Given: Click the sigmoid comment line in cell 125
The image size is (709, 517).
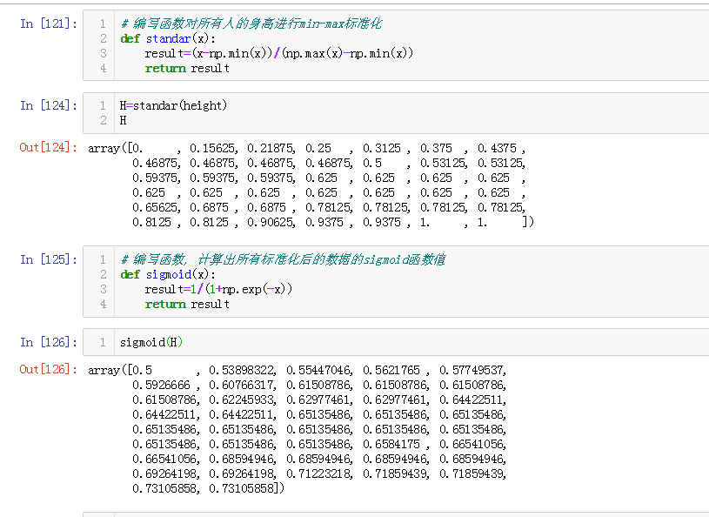Looking at the screenshot, I should tap(284, 259).
